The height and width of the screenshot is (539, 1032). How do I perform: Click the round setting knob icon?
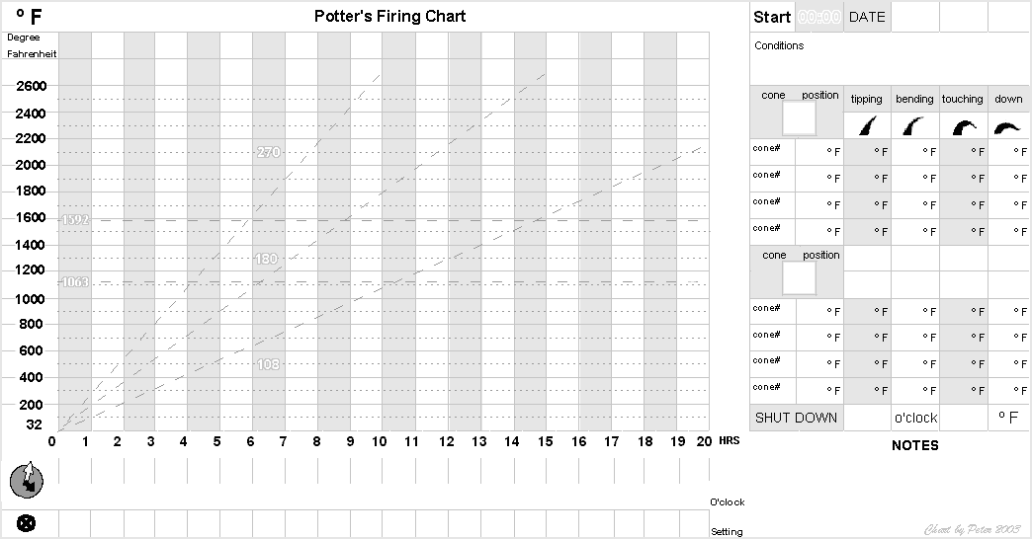[26, 523]
